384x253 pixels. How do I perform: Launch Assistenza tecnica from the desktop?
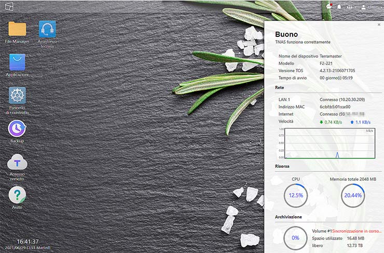pyautogui.click(x=47, y=30)
